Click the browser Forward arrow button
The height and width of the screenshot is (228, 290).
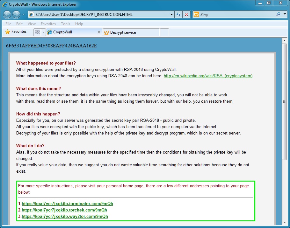click(16, 14)
